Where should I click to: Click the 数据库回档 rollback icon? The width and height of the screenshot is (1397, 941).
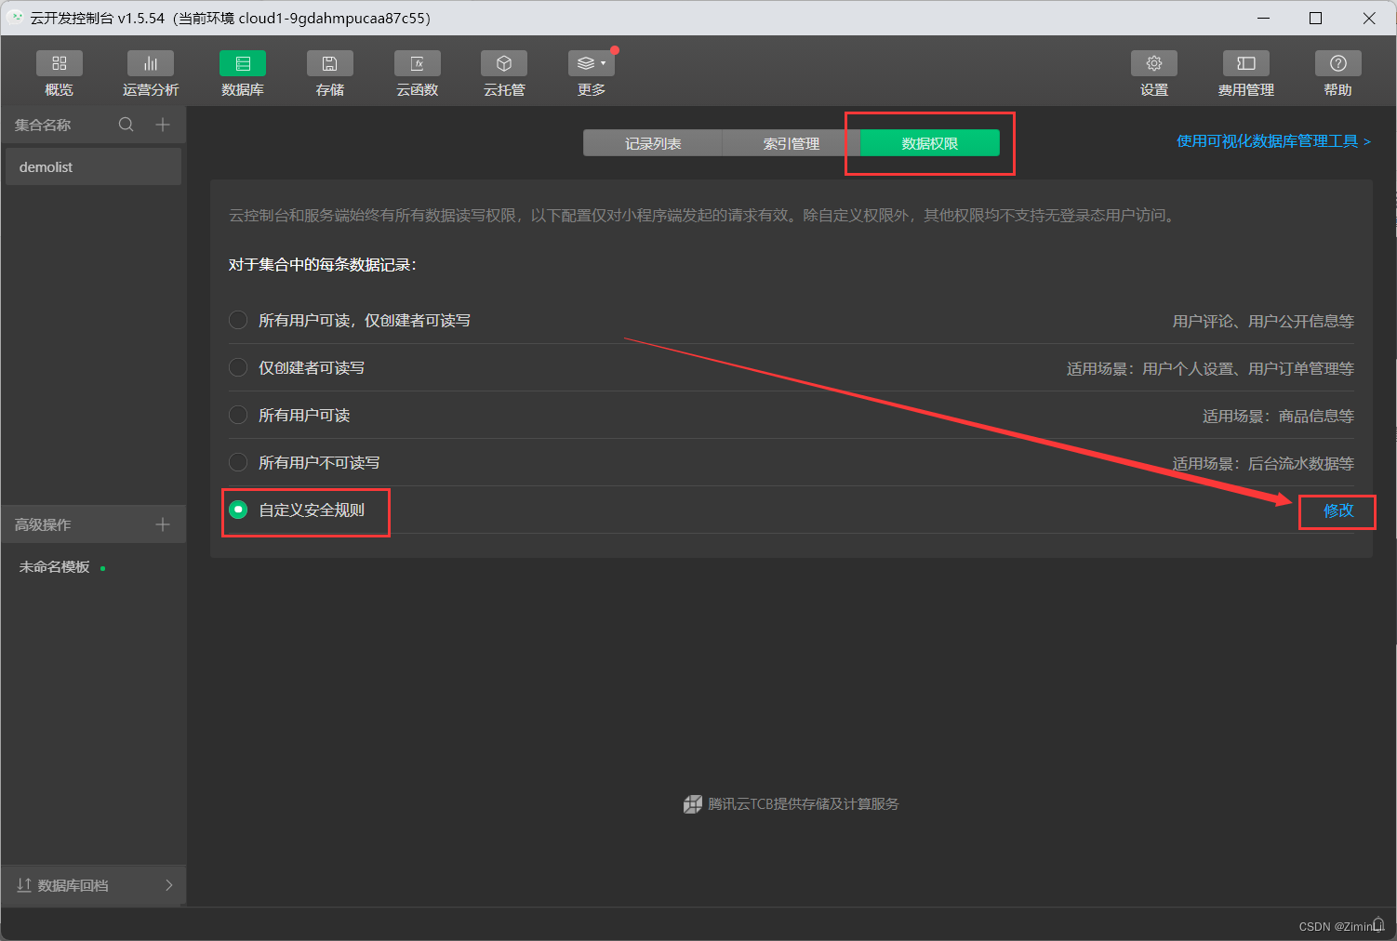[24, 885]
